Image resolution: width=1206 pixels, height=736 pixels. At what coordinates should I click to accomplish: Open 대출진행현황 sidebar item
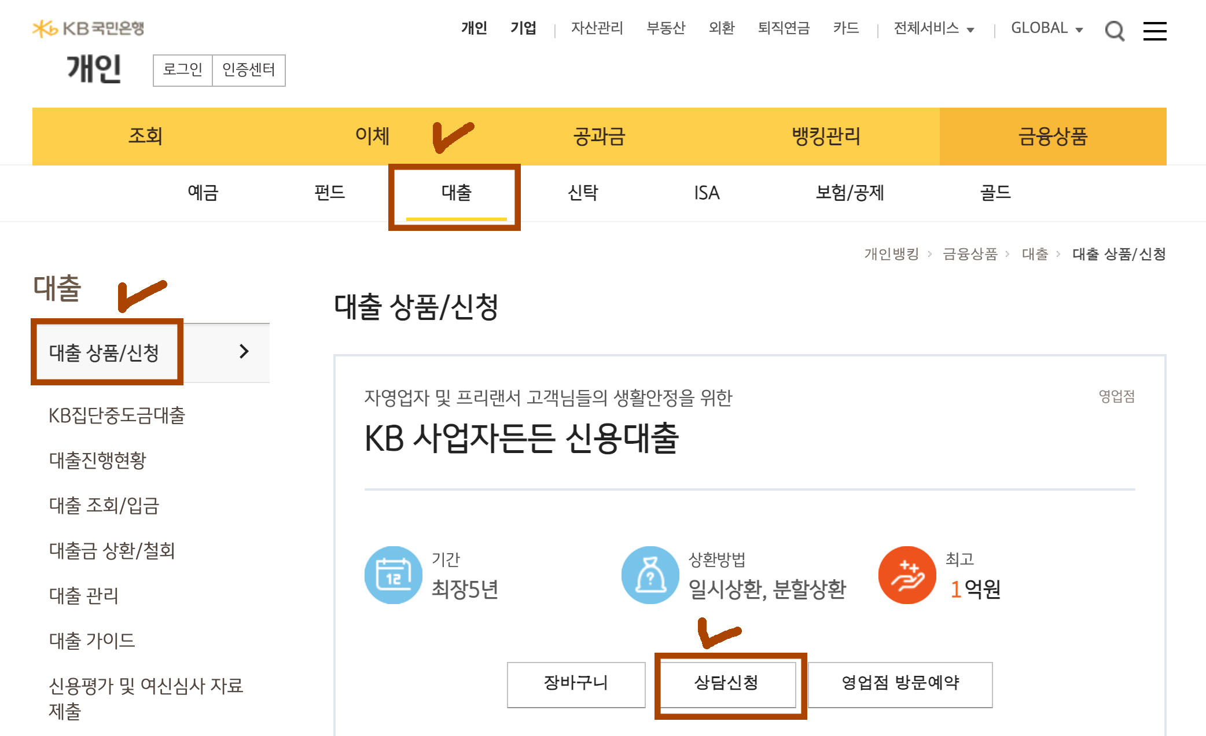point(97,460)
